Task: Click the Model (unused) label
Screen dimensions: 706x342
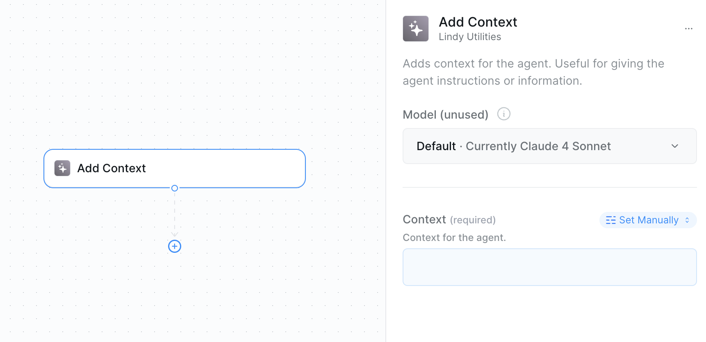Action: [x=445, y=115]
